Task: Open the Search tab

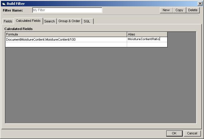Action: click(x=50, y=21)
